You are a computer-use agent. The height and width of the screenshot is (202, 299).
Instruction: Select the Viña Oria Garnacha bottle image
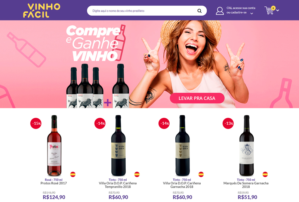[x=182, y=145]
